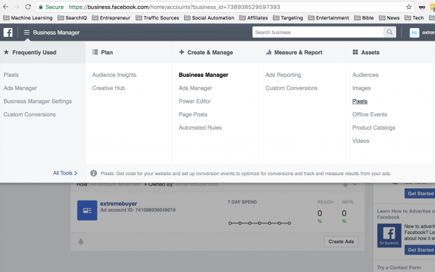
Task: Click the notification bell icon
Action: click(x=81, y=241)
